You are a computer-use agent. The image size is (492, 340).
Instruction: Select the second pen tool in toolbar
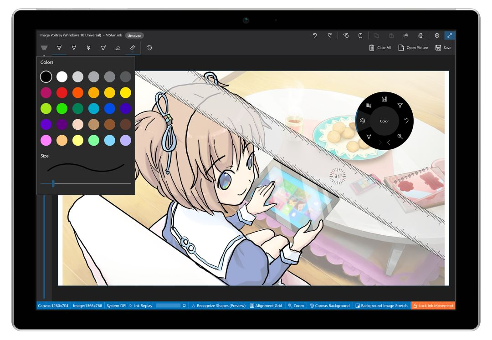pyautogui.click(x=74, y=48)
